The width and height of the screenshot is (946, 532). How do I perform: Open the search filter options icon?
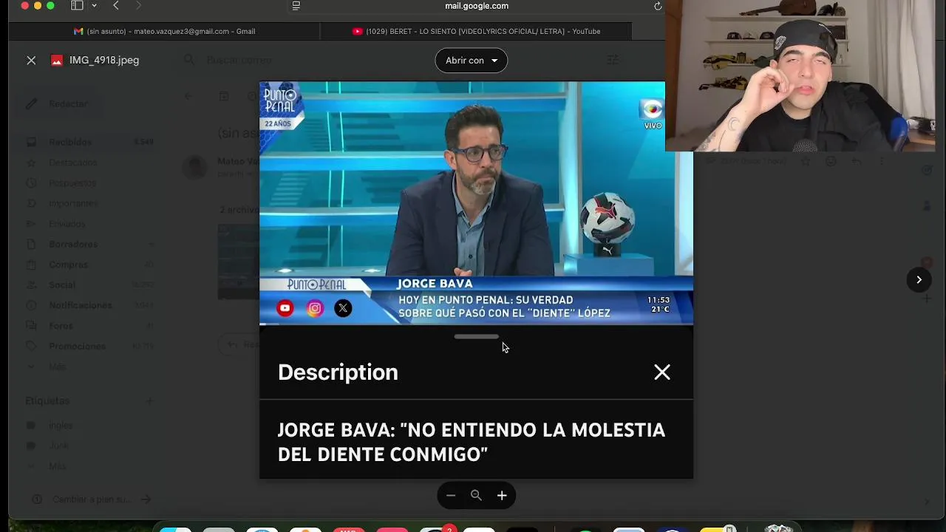(613, 60)
